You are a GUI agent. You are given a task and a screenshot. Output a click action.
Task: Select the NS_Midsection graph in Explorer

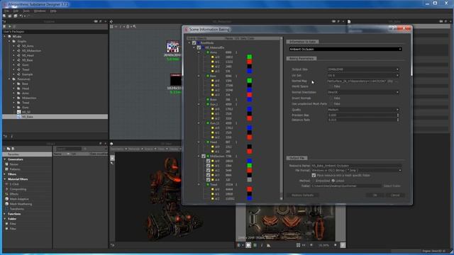(x=31, y=50)
